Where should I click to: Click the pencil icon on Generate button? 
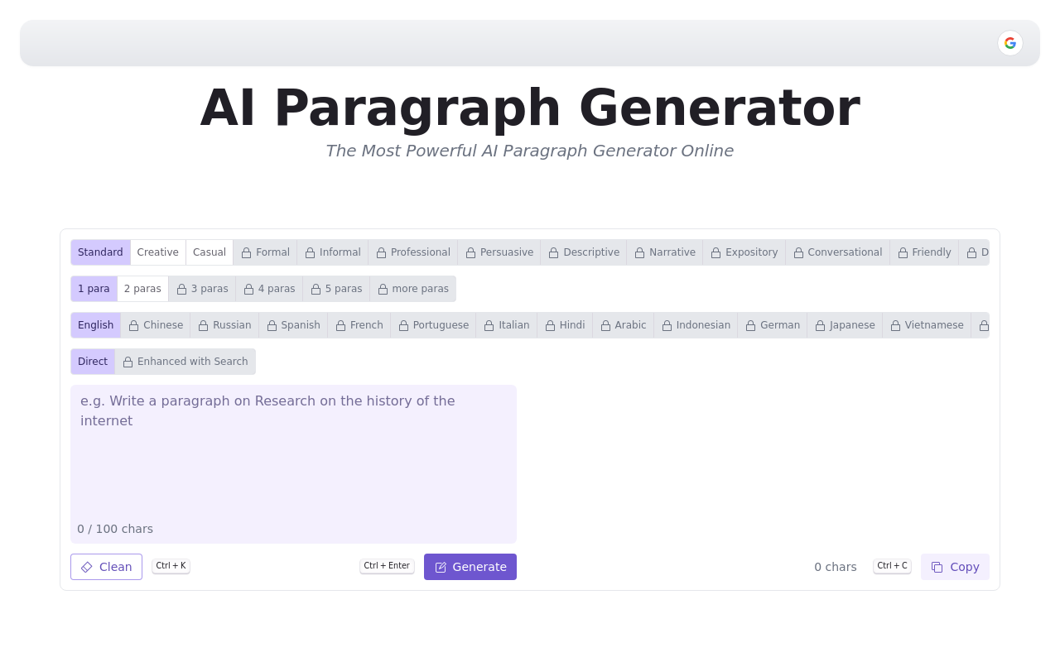441,567
